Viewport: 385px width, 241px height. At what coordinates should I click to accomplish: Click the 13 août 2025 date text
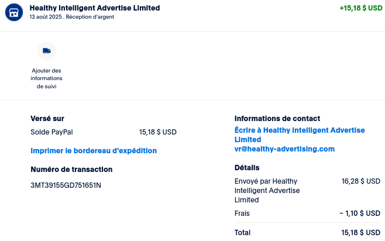pyautogui.click(x=46, y=17)
